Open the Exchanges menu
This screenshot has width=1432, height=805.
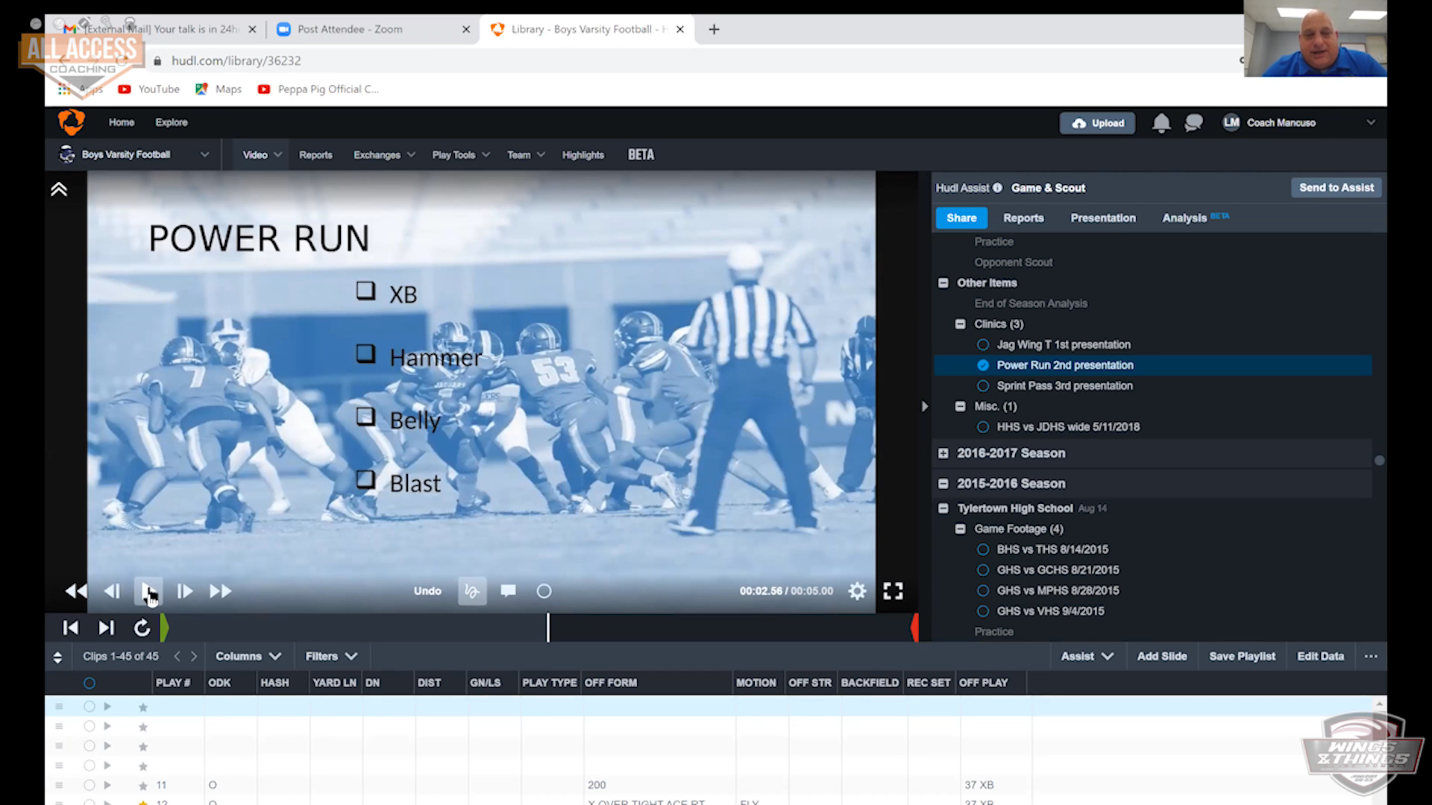coord(383,155)
